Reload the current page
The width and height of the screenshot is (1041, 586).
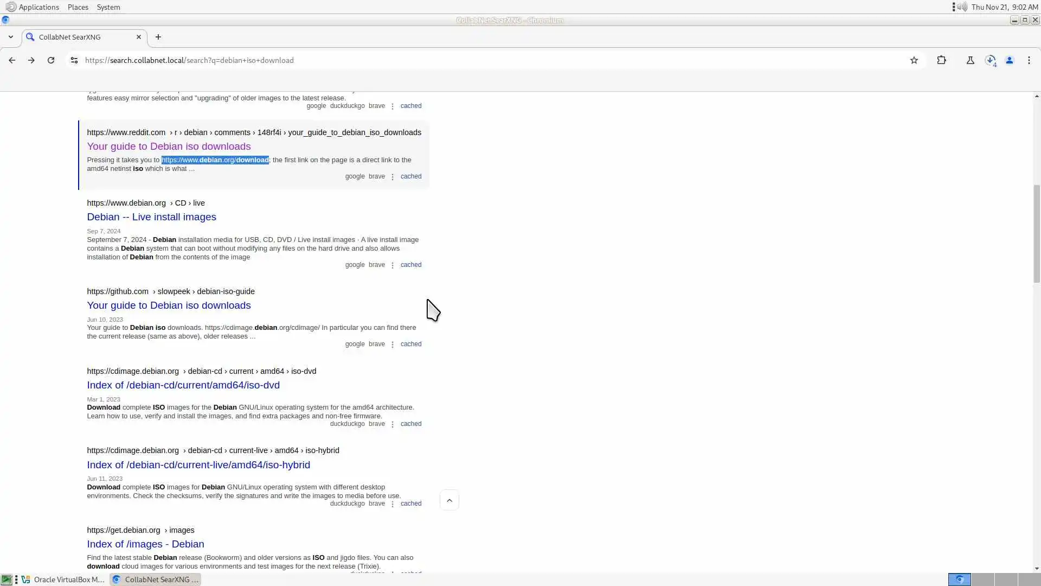click(x=51, y=60)
